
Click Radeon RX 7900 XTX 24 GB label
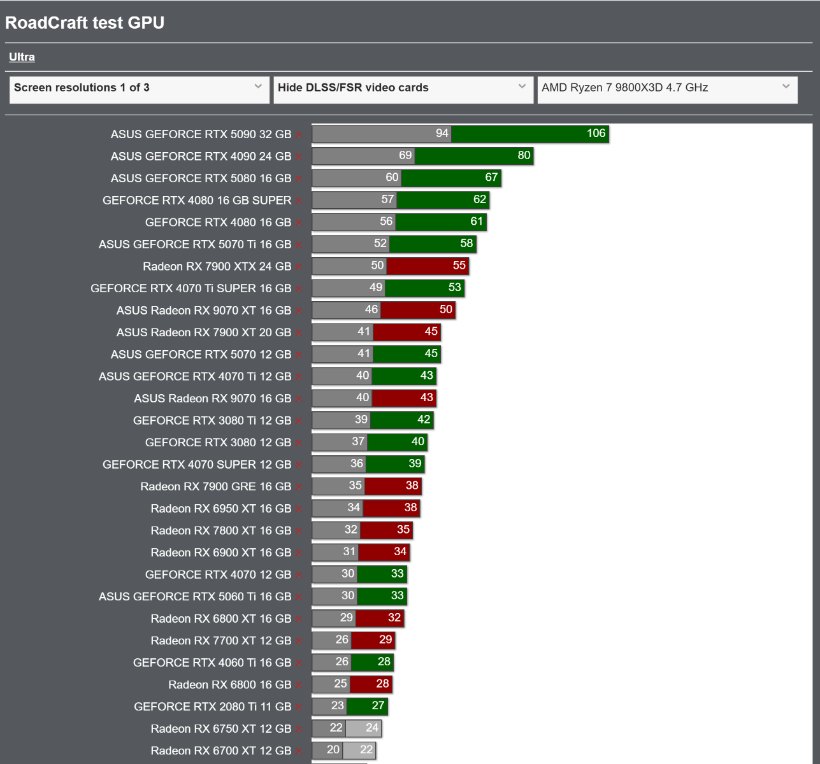point(217,267)
